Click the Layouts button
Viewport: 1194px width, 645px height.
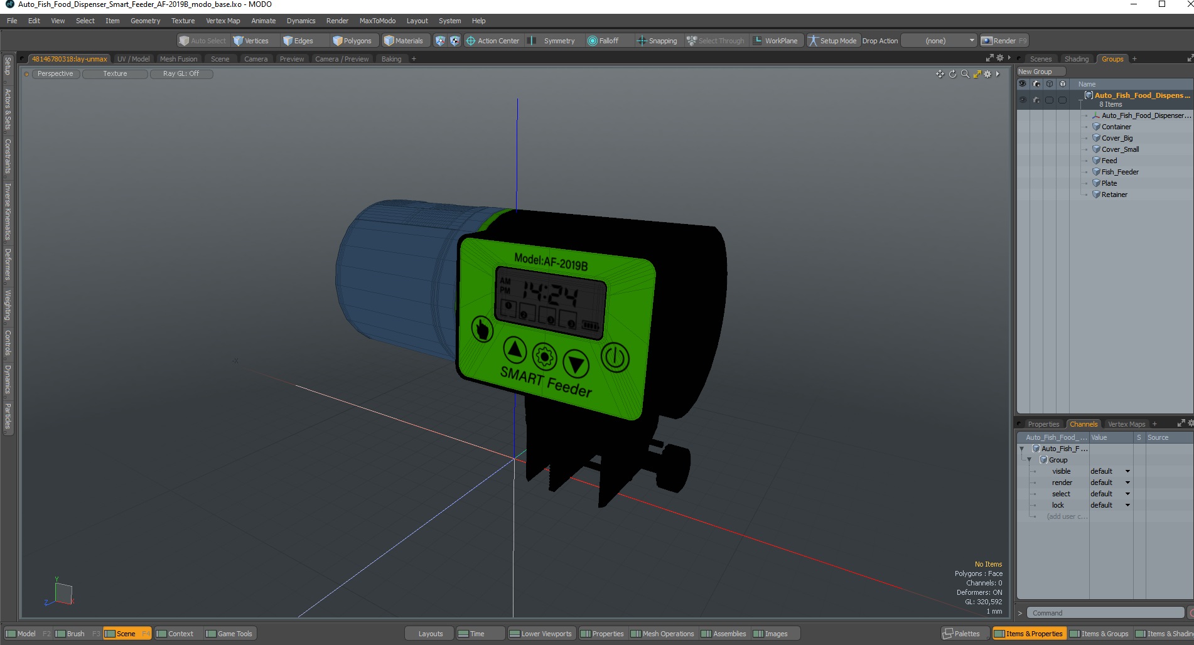coord(430,634)
